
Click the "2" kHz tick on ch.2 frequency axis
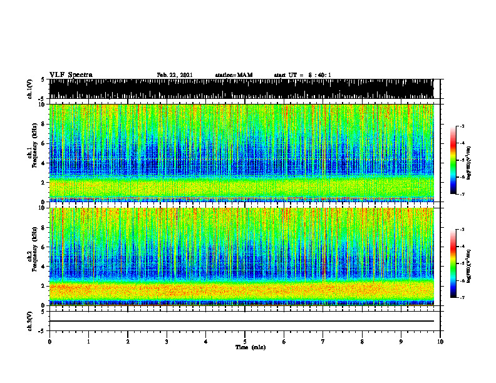point(43,286)
